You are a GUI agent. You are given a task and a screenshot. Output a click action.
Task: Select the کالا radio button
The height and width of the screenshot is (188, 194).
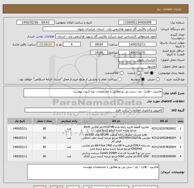[151, 73]
